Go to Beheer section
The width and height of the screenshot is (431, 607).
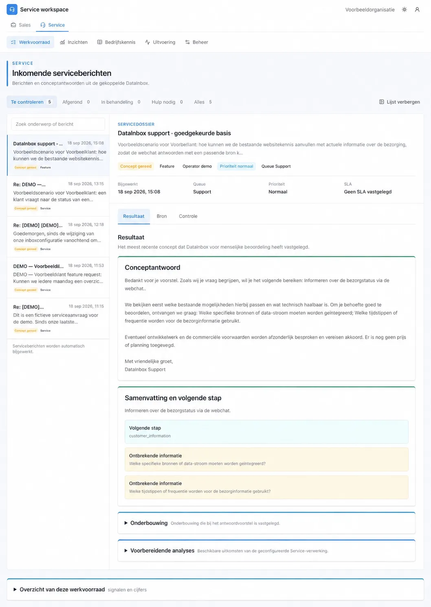coord(196,42)
